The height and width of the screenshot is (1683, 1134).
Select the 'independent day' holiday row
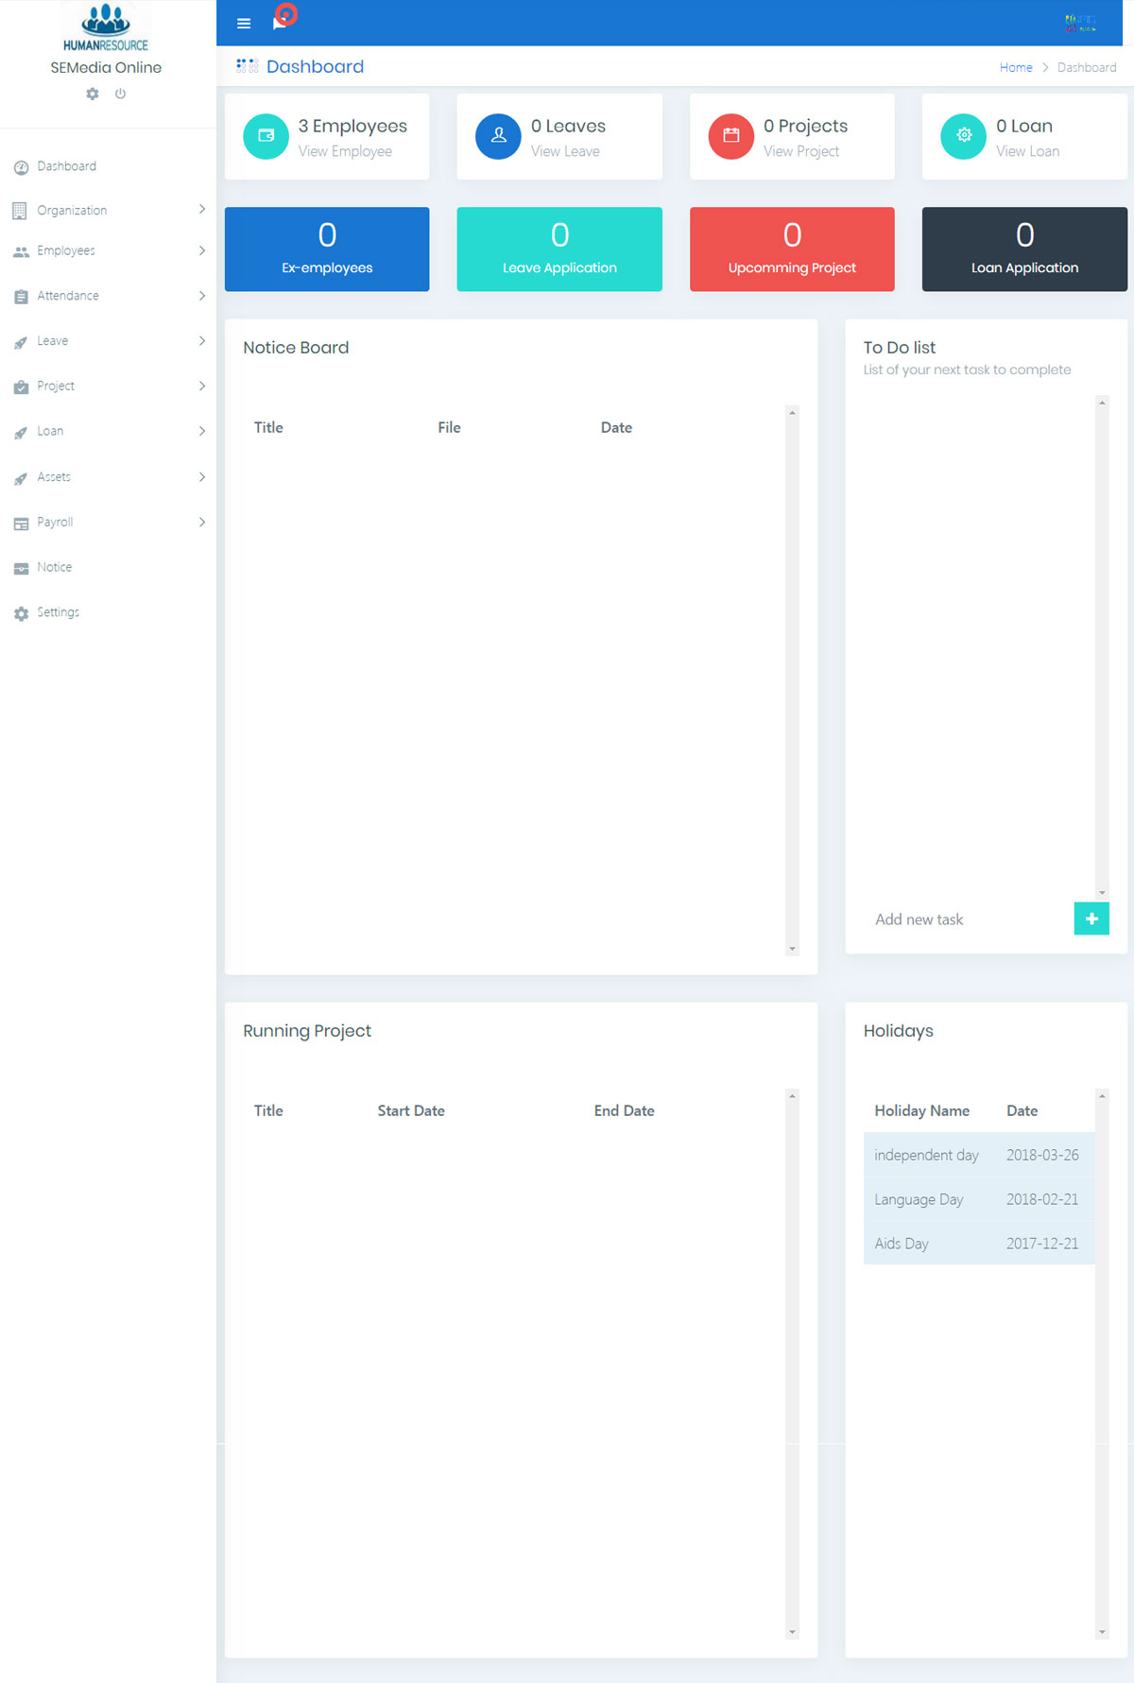coord(979,1155)
